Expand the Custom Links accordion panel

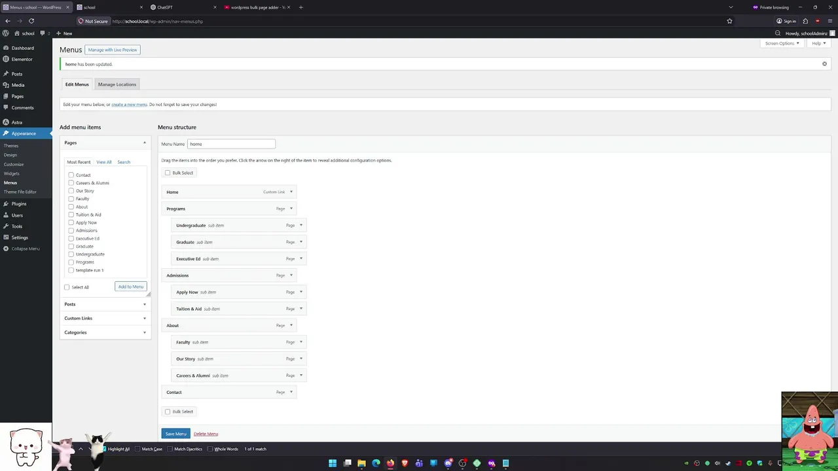pos(105,318)
